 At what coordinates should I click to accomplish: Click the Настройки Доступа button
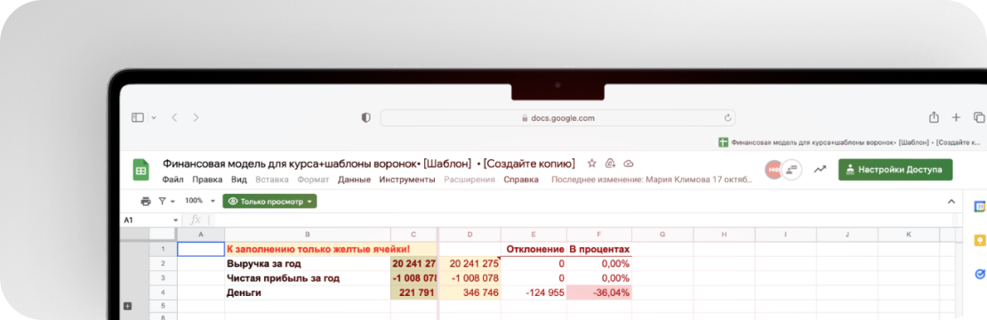point(895,170)
